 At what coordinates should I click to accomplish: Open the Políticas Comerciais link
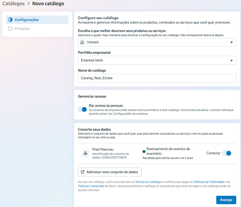pyautogui.click(x=91, y=186)
